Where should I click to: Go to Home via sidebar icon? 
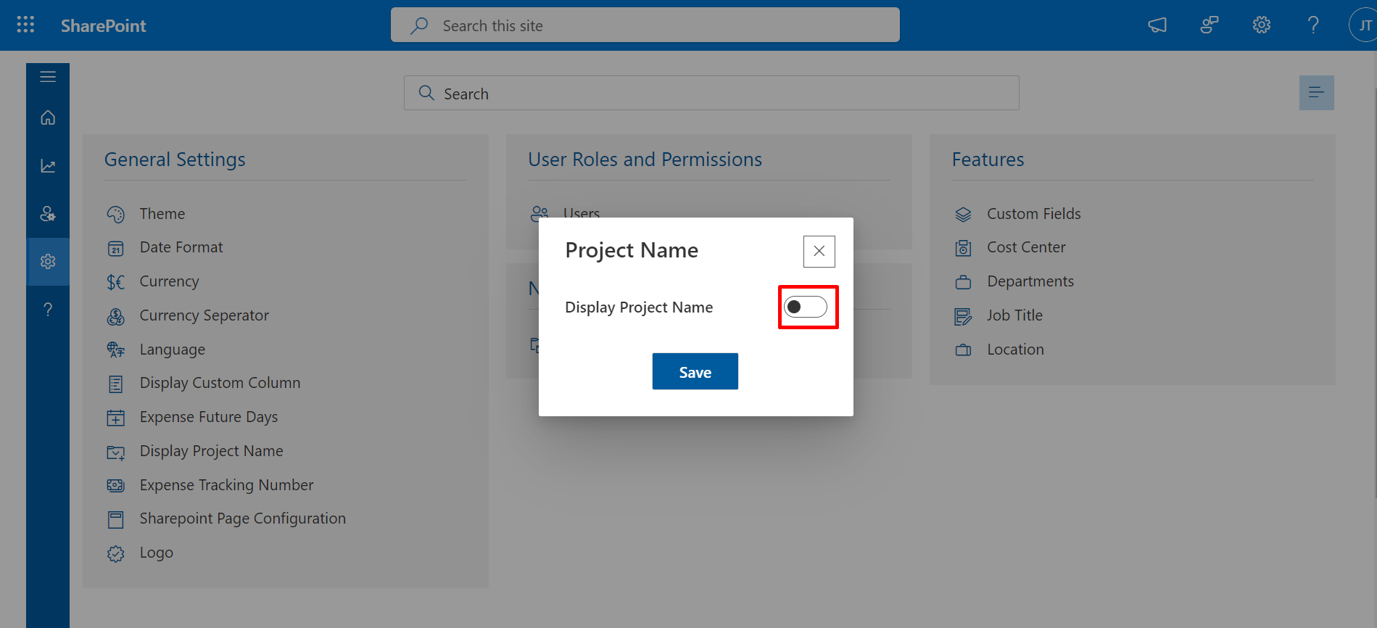click(48, 117)
